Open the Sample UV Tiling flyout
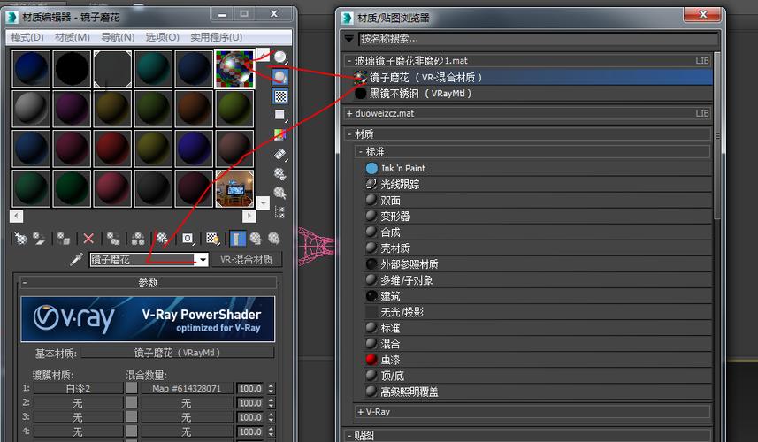 (279, 115)
